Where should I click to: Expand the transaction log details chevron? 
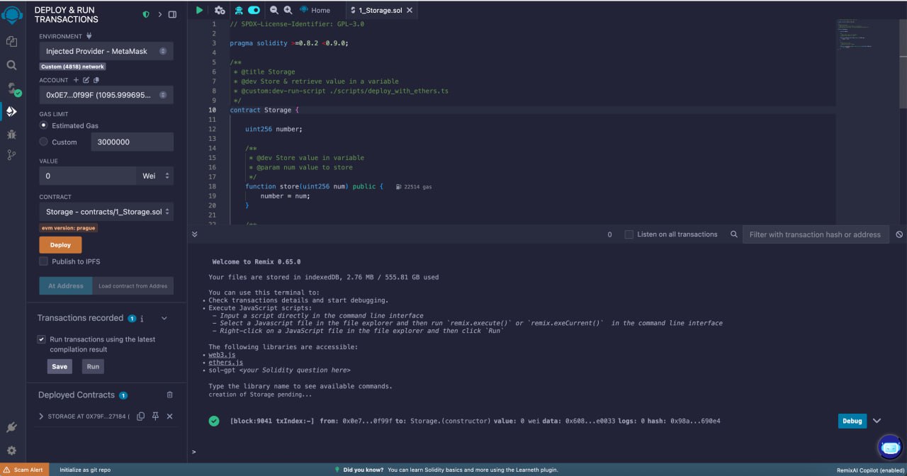[x=877, y=421]
